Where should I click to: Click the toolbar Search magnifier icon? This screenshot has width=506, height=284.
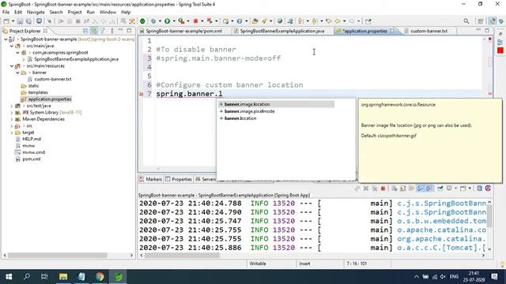(x=466, y=21)
